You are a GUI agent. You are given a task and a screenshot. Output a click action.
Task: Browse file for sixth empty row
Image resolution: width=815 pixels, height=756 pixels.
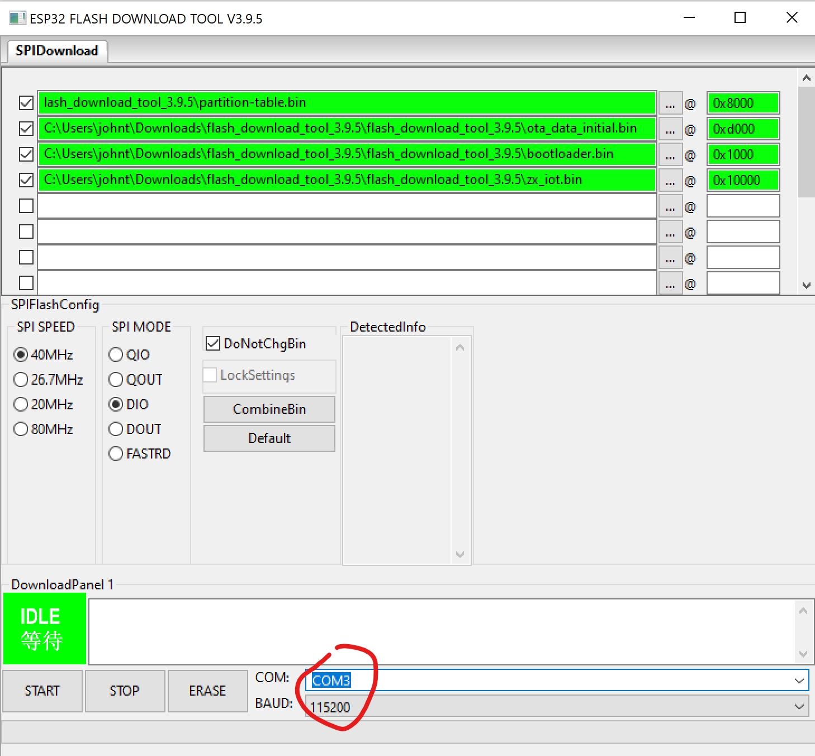[670, 232]
